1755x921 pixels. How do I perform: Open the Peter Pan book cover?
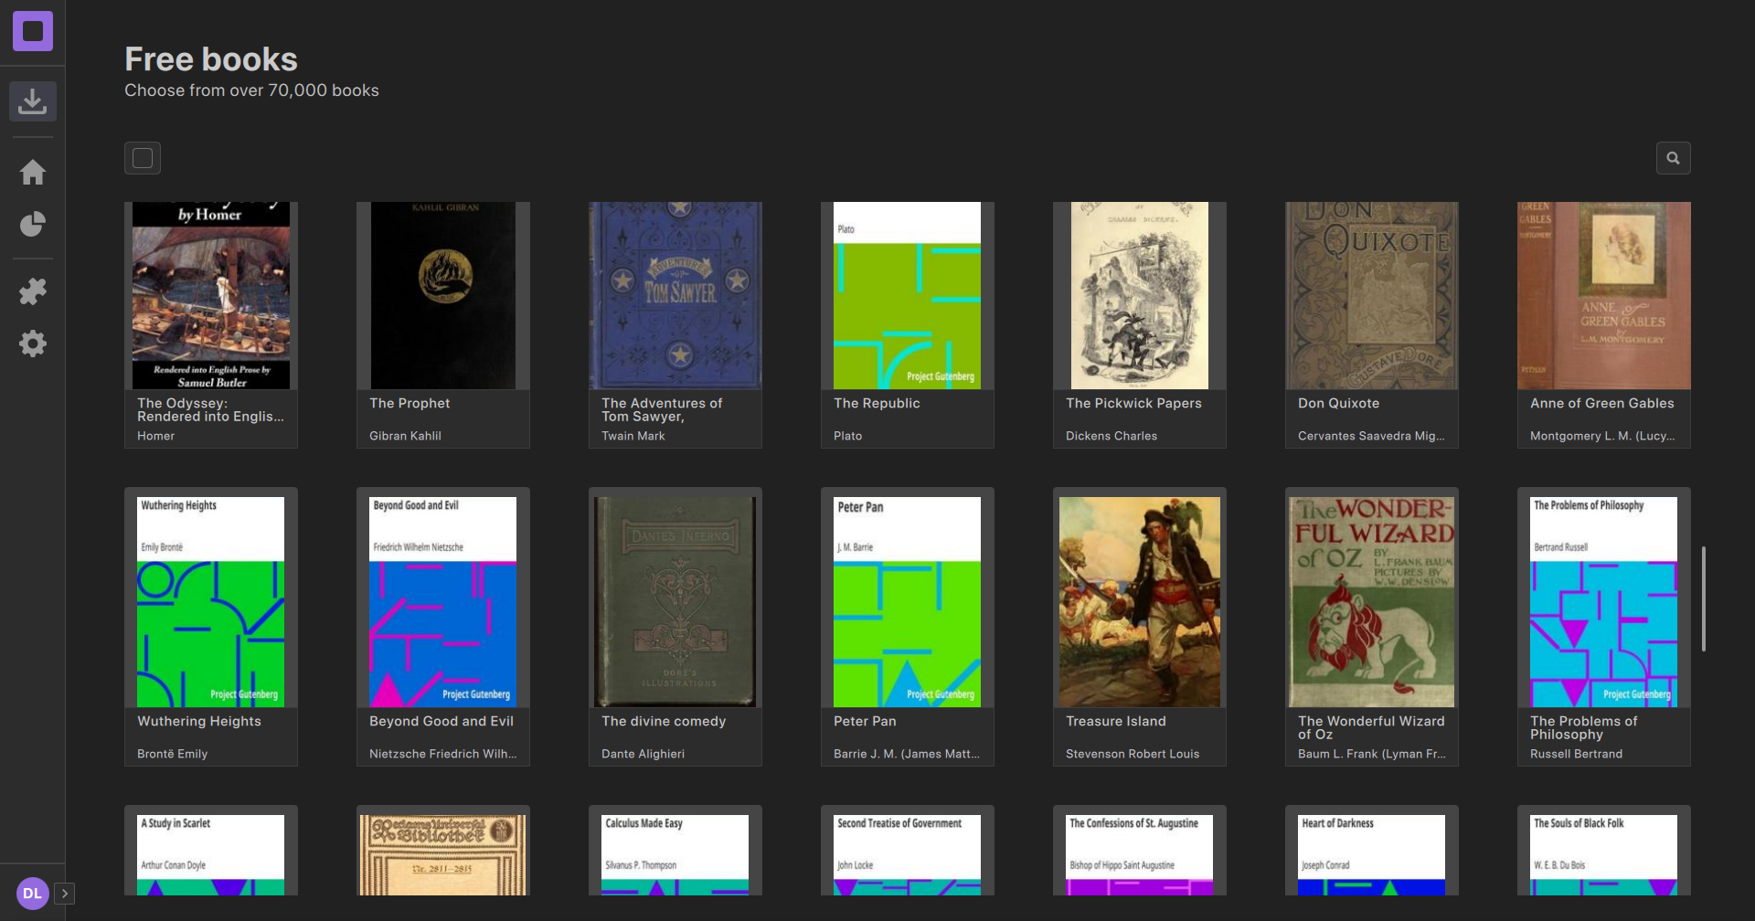point(908,602)
